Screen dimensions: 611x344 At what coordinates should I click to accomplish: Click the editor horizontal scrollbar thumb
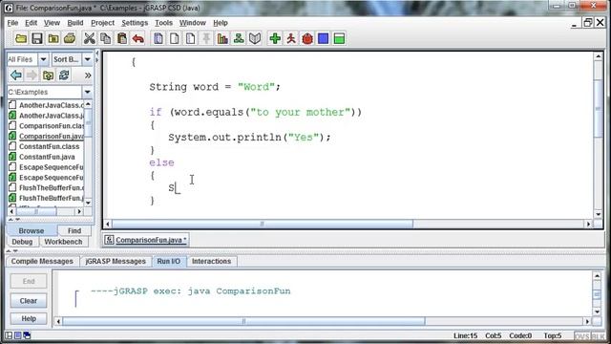(263, 224)
